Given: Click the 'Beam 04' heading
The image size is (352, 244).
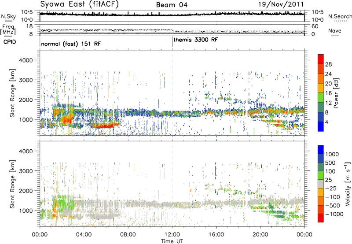Looking at the screenshot, I should pos(172,5).
